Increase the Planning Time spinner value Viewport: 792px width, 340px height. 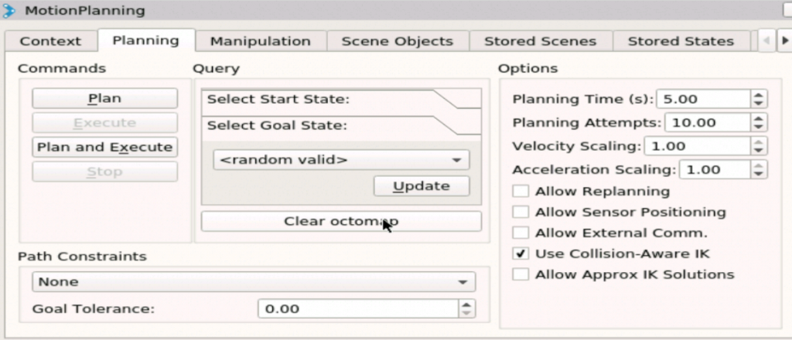[x=759, y=95]
